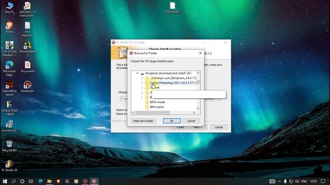Open Task View on the taskbar
330x185 pixels.
point(31,181)
